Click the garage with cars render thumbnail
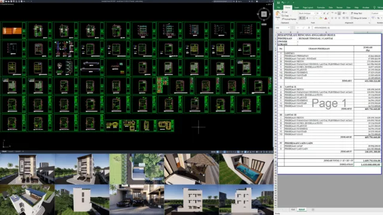Image resolution: width=383 pixels, height=215 pixels. click(137, 199)
